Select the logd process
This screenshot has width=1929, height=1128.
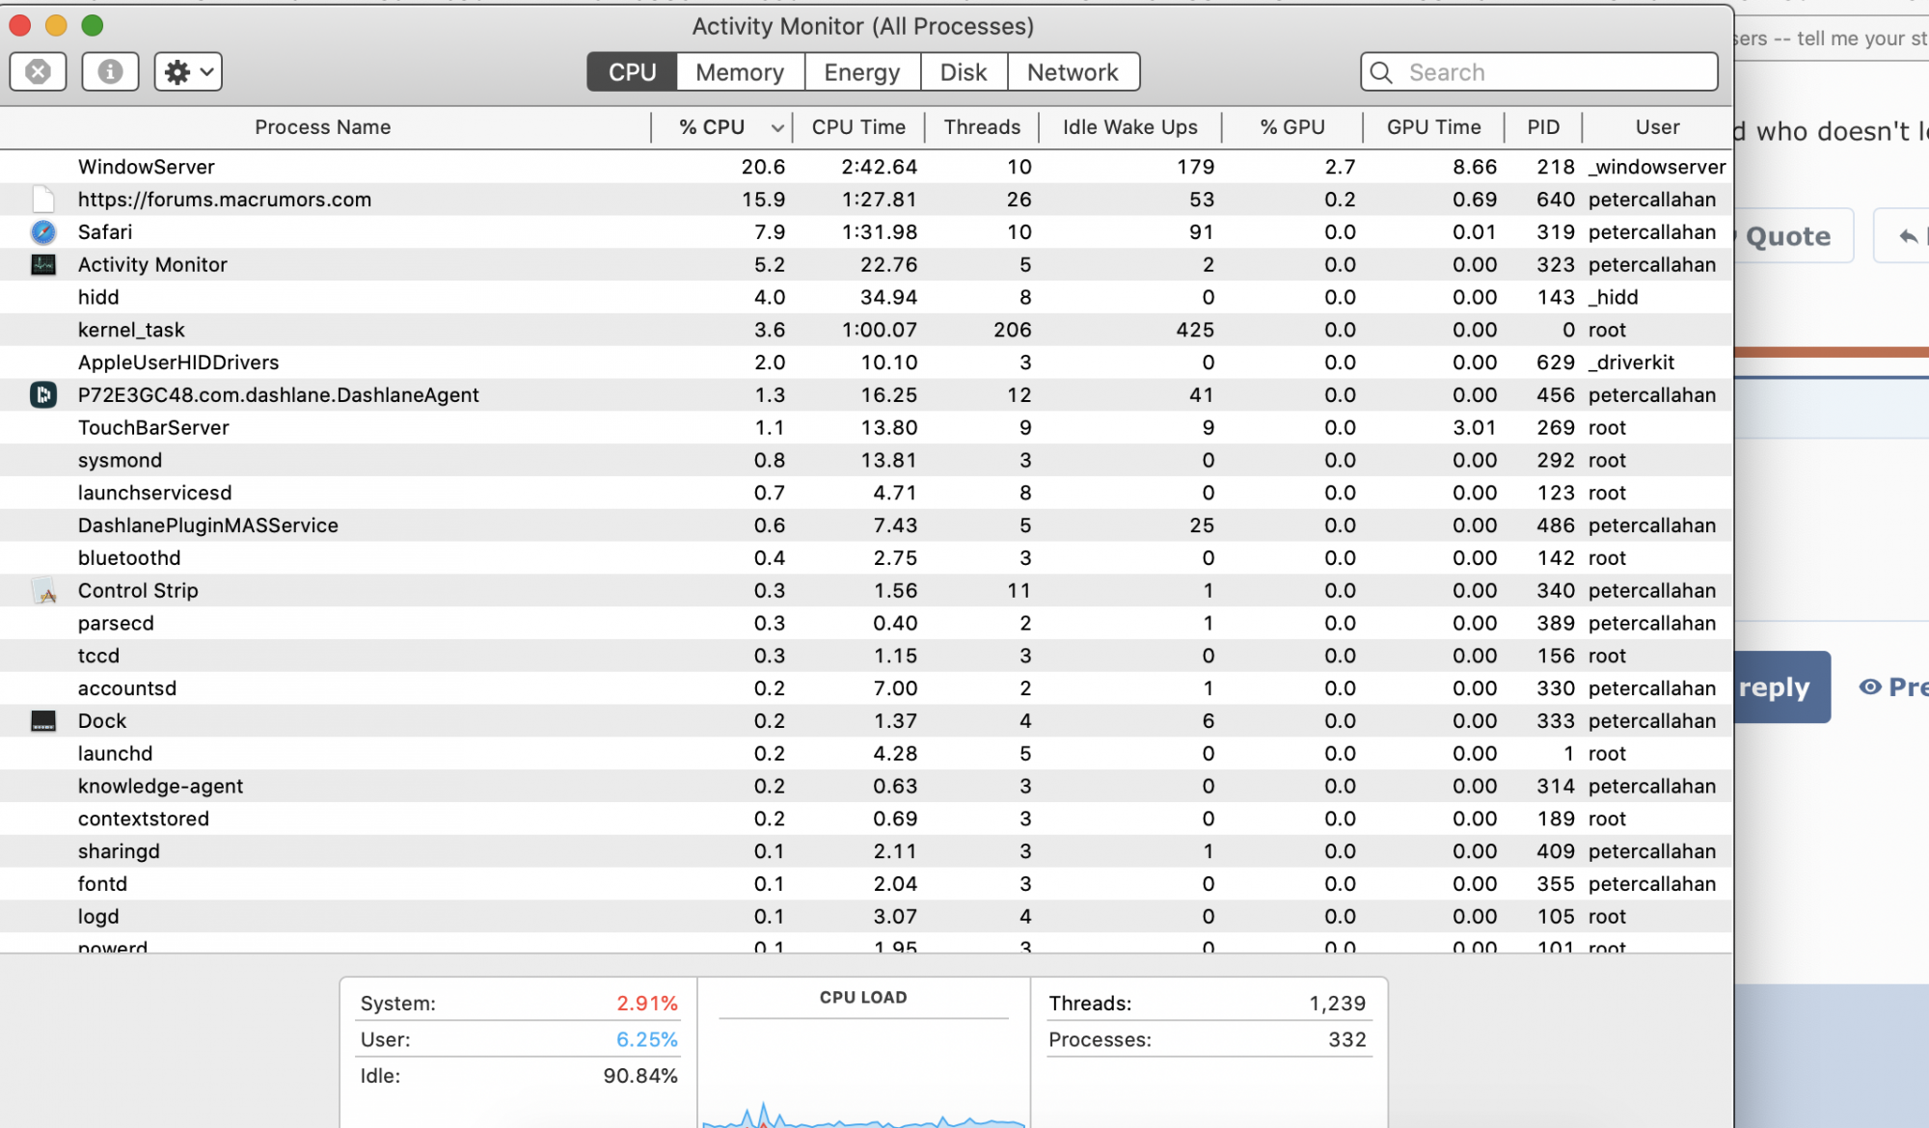coord(866,917)
